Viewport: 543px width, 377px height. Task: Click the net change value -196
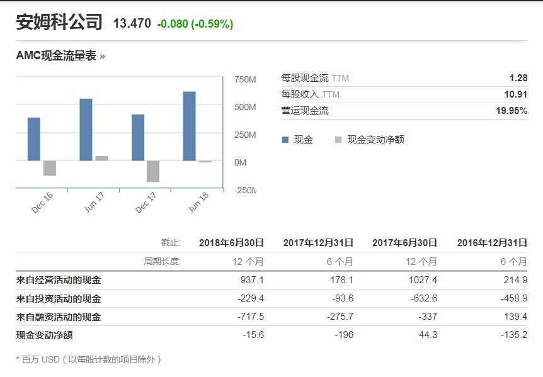click(344, 335)
